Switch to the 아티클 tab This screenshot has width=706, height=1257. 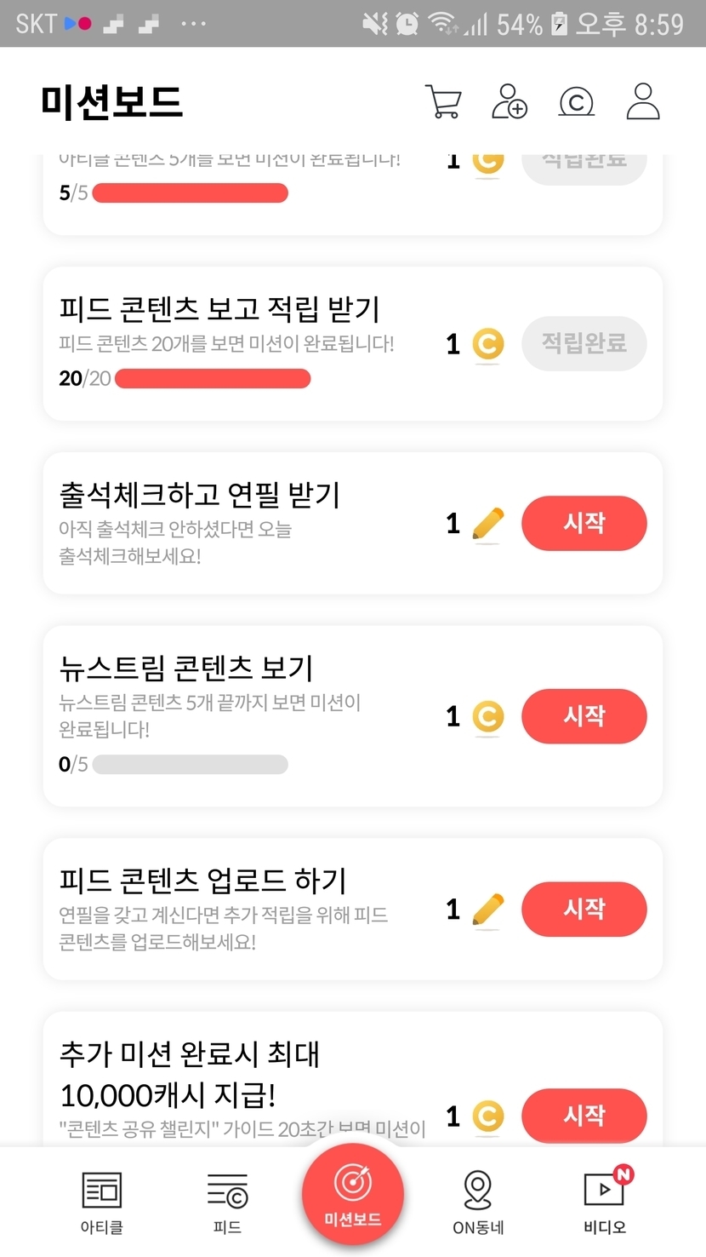coord(101,1201)
